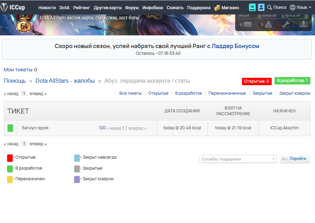This screenshot has width=315, height=223.
Task: Click the green В разработке legend swatch
Action: click(10, 169)
